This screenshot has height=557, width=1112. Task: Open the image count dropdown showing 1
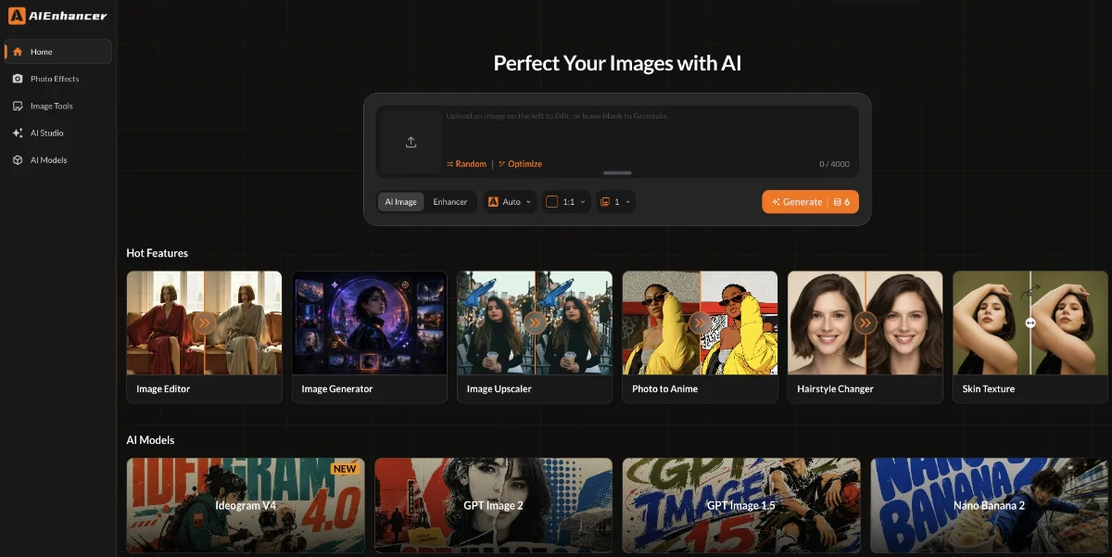615,202
